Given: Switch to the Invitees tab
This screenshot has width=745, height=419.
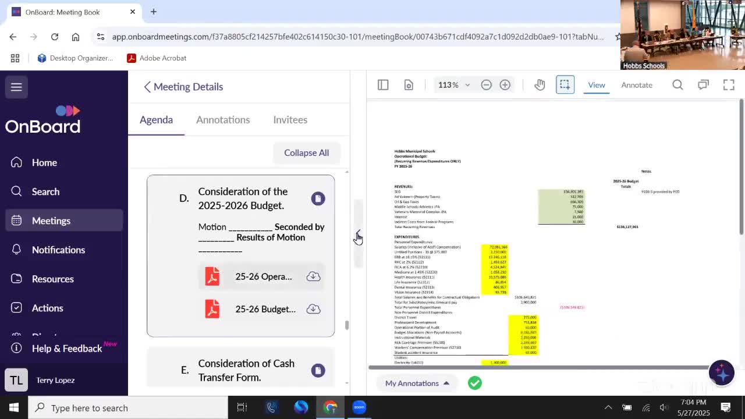Looking at the screenshot, I should (x=290, y=120).
